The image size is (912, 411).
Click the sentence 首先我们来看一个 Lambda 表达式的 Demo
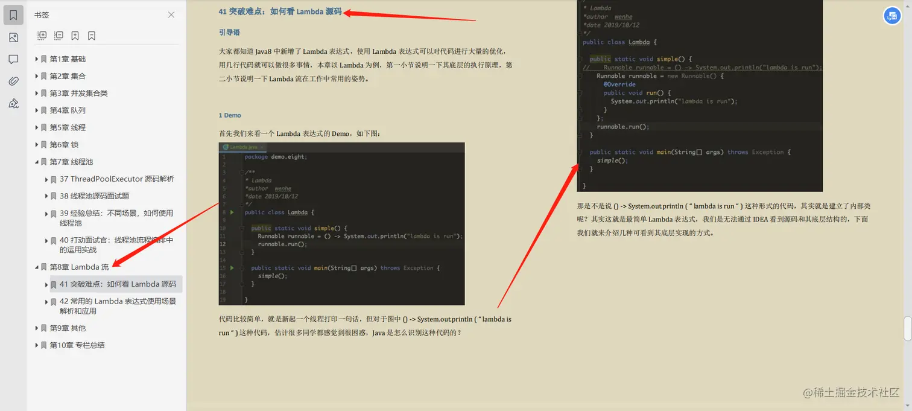click(x=299, y=134)
